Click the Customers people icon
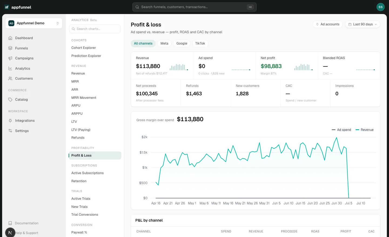Image resolution: width=389 pixels, height=237 pixels. (x=10, y=79)
